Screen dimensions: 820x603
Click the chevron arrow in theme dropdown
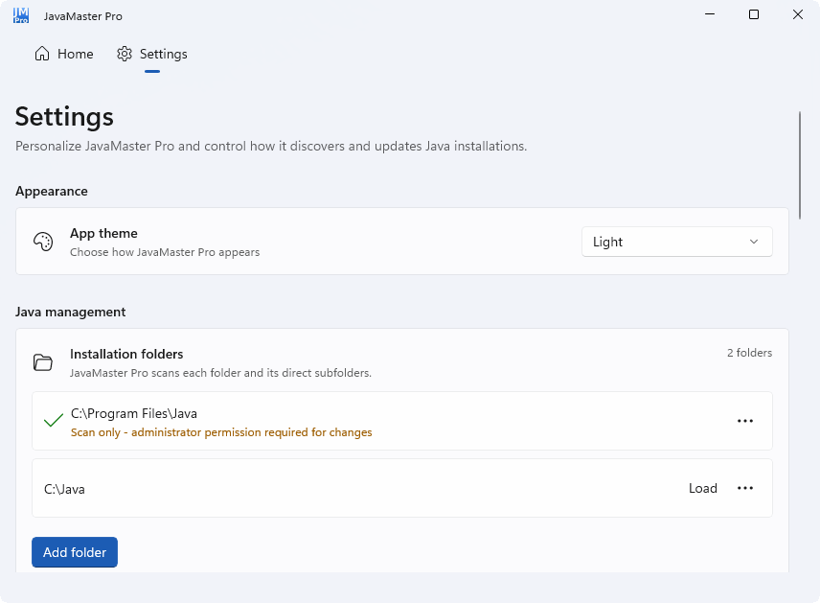point(754,242)
